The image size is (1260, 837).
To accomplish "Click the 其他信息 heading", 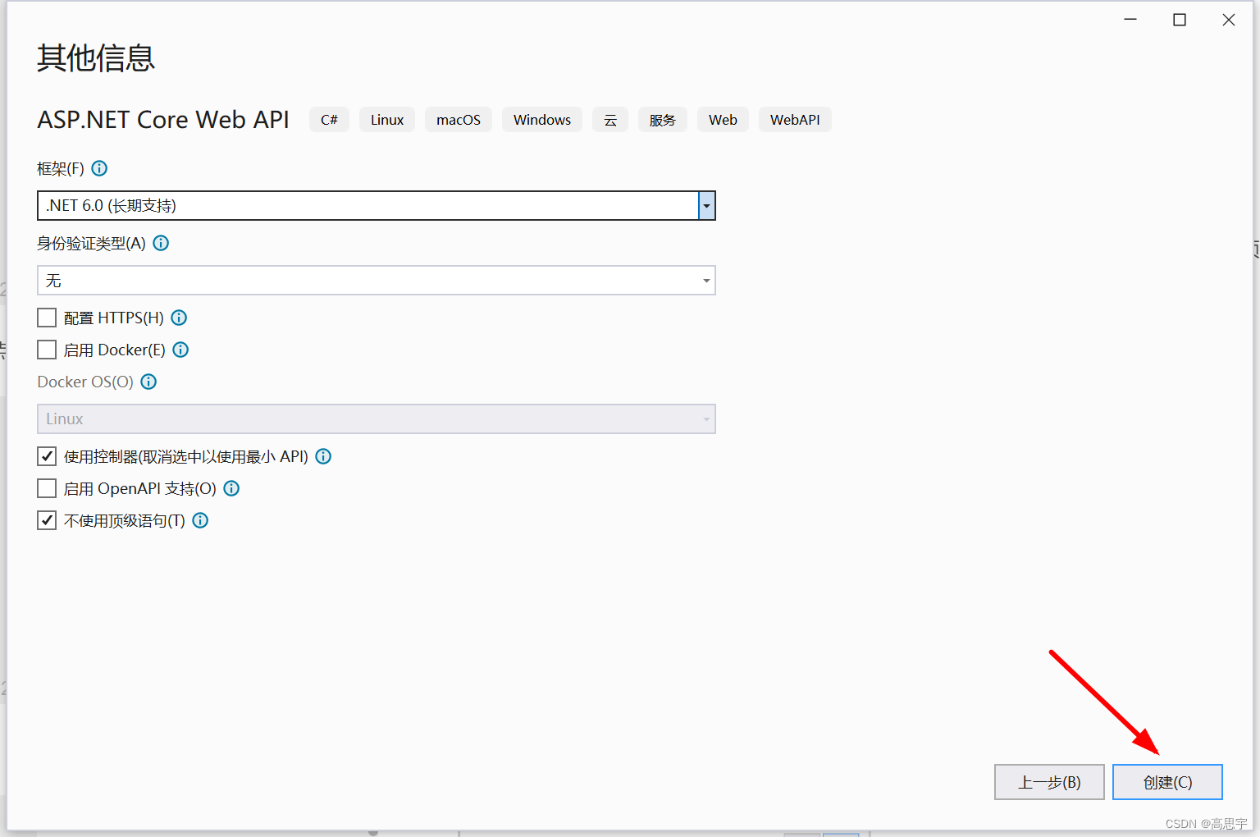I will (96, 58).
